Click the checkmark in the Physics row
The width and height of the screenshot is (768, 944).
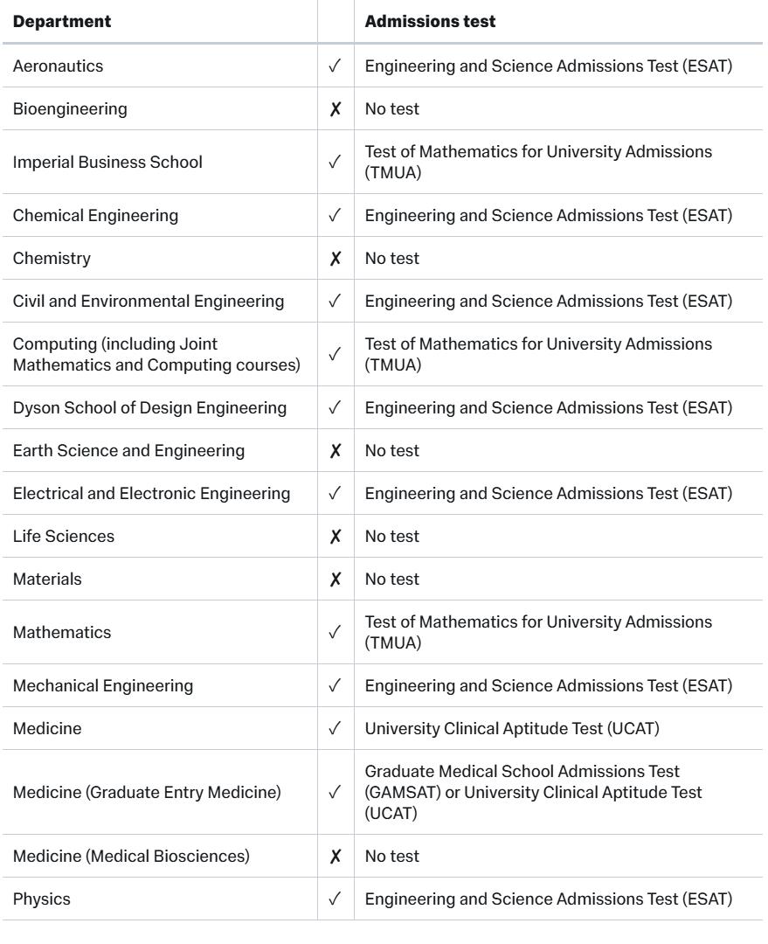(336, 899)
